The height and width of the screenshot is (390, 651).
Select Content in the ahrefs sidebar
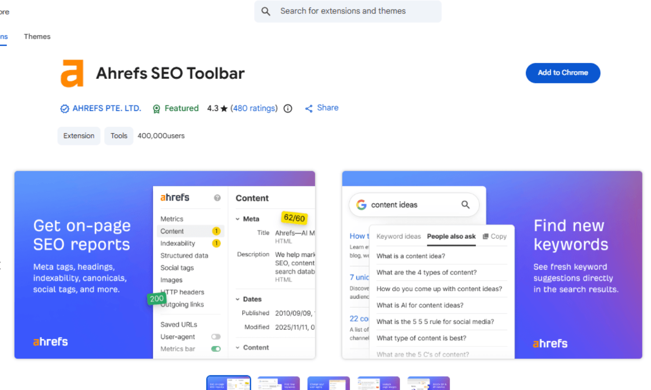coord(172,231)
